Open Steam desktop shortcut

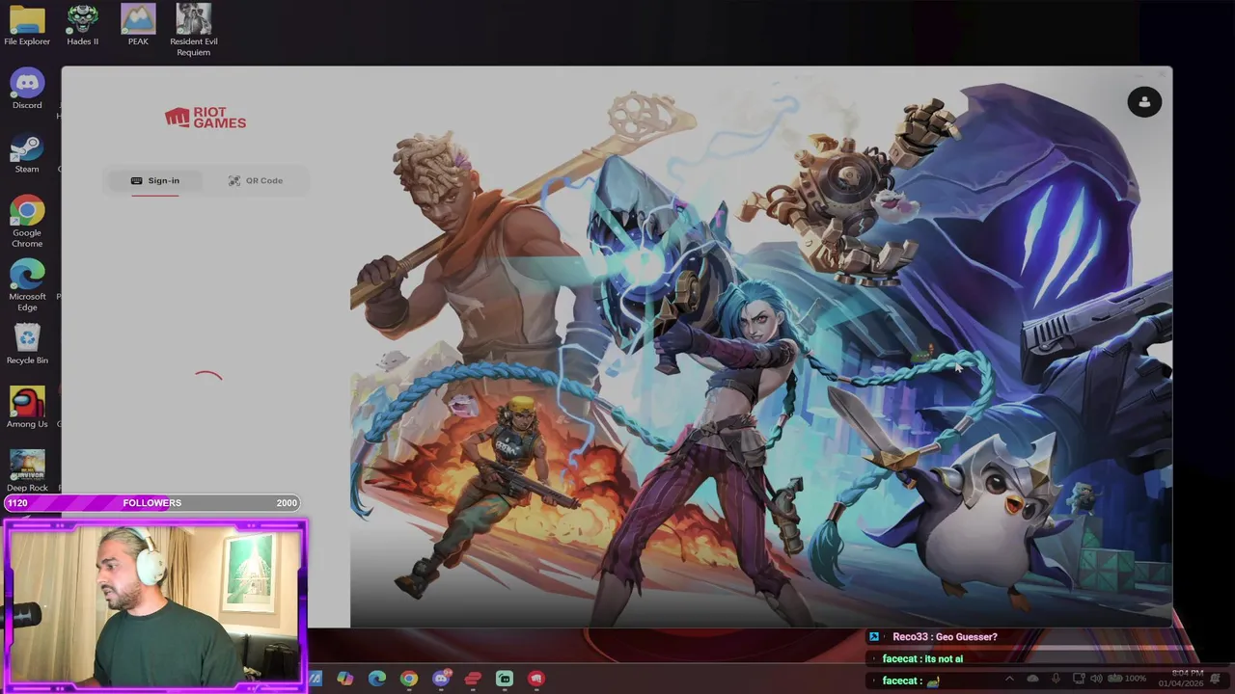click(27, 154)
